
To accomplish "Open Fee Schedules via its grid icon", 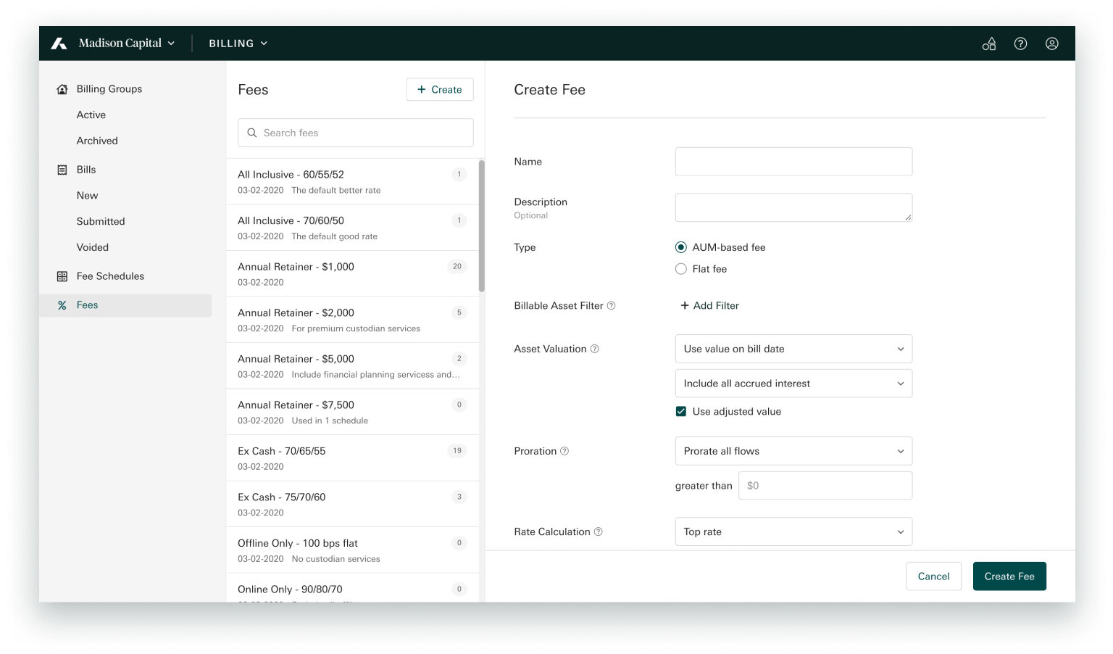I will (62, 276).
